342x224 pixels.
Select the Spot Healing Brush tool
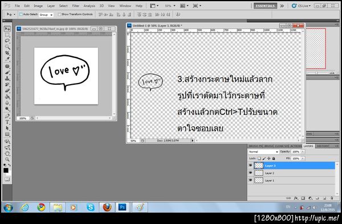7,67
